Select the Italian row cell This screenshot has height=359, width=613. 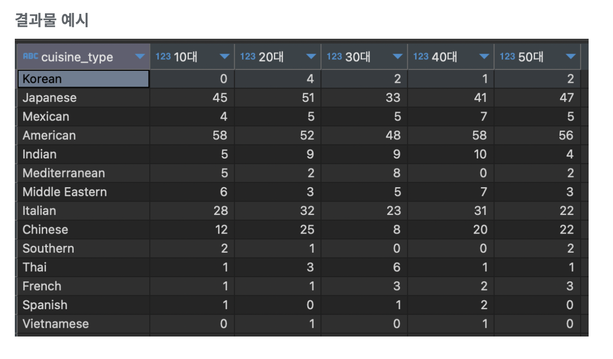click(83, 211)
